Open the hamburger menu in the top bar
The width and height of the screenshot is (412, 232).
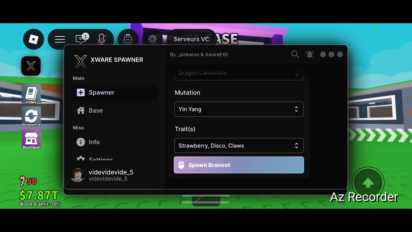[x=60, y=39]
